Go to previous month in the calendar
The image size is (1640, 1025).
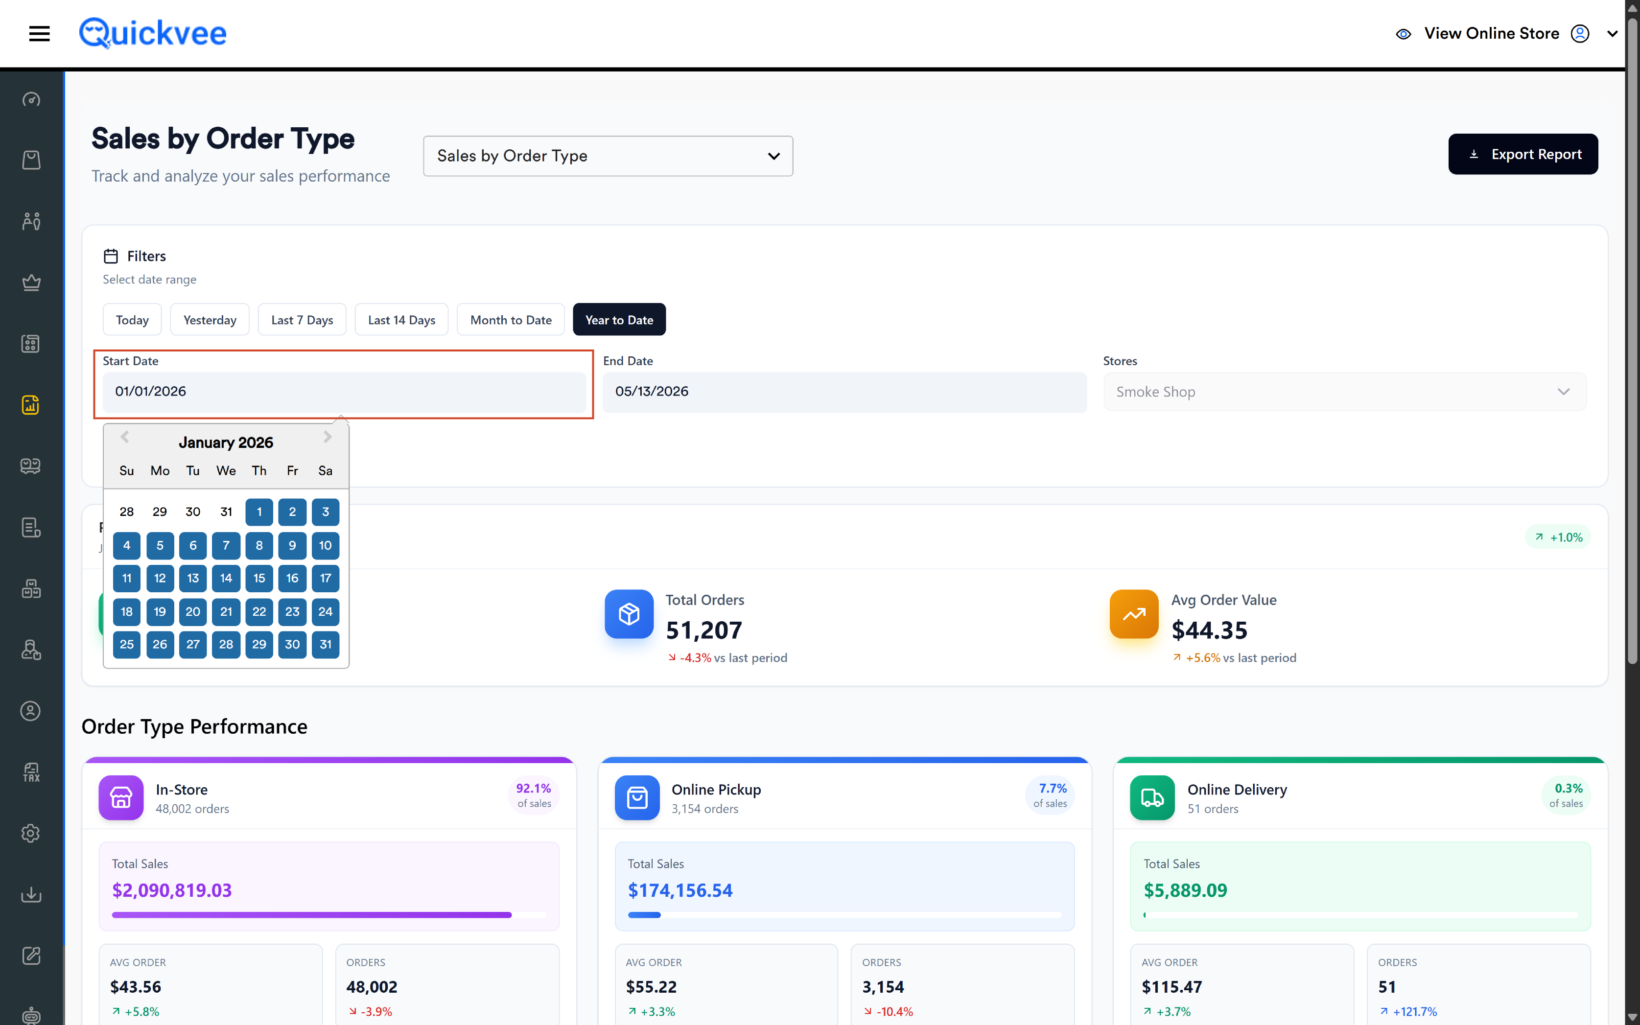pos(125,437)
